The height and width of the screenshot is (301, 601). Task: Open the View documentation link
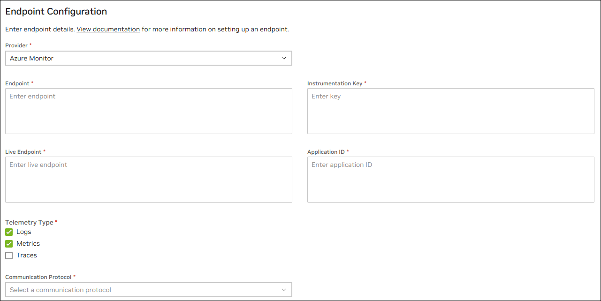(108, 29)
